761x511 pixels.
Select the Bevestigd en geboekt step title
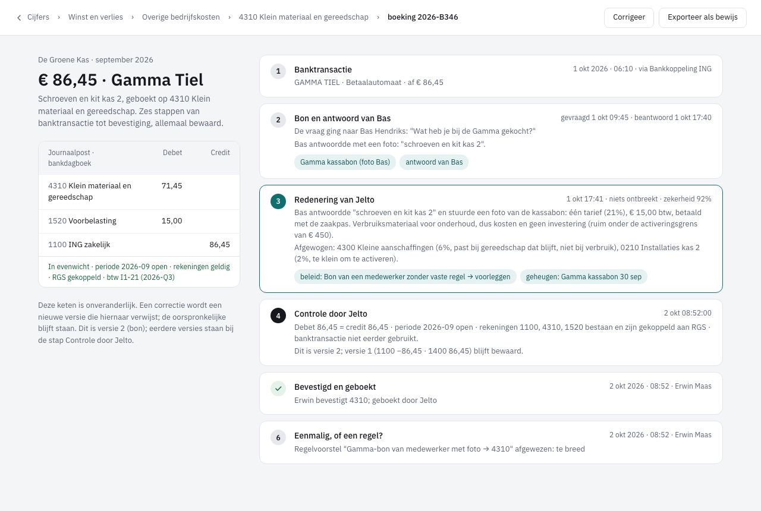click(334, 387)
